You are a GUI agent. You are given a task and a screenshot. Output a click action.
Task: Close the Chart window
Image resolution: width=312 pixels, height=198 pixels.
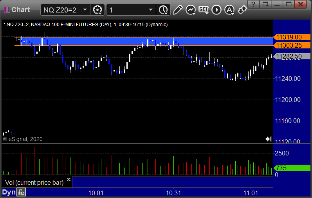coord(301,4)
